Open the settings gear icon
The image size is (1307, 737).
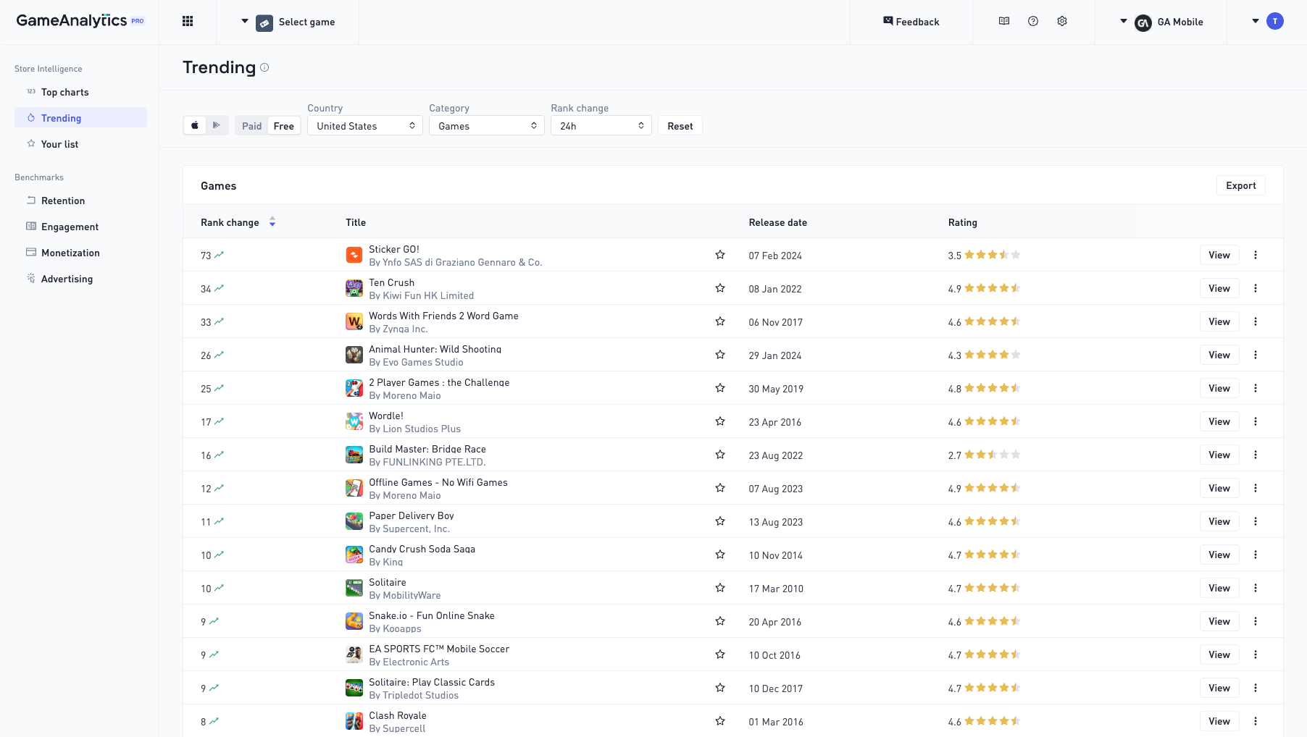pyautogui.click(x=1062, y=21)
